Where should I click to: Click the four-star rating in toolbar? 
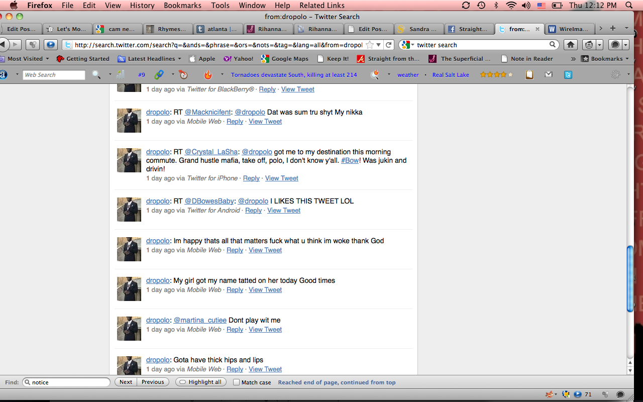tap(496, 75)
